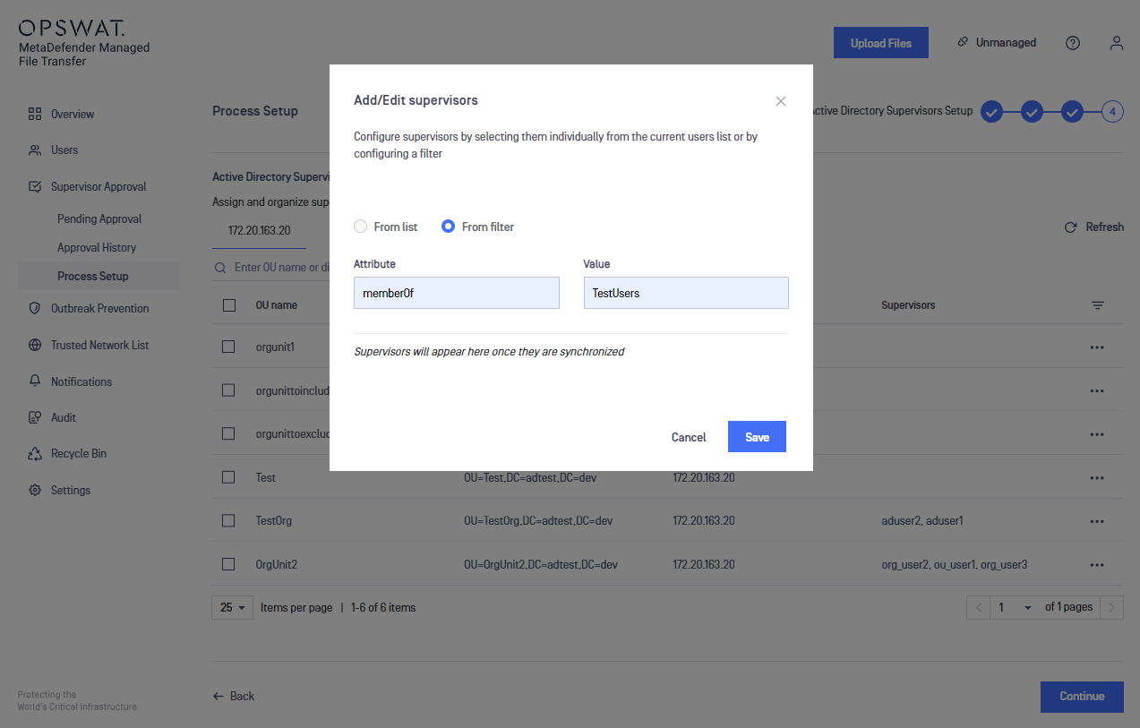This screenshot has height=728, width=1140.
Task: Open more options for OrgUnit2 row
Action: point(1097,565)
